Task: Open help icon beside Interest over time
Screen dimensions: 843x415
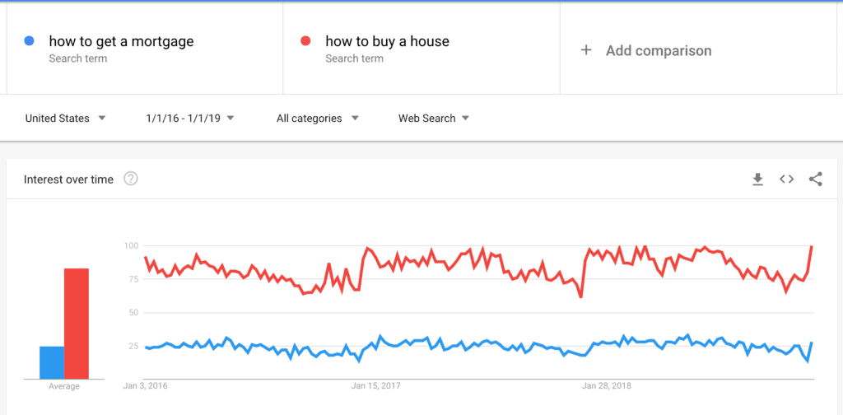Action: (131, 179)
